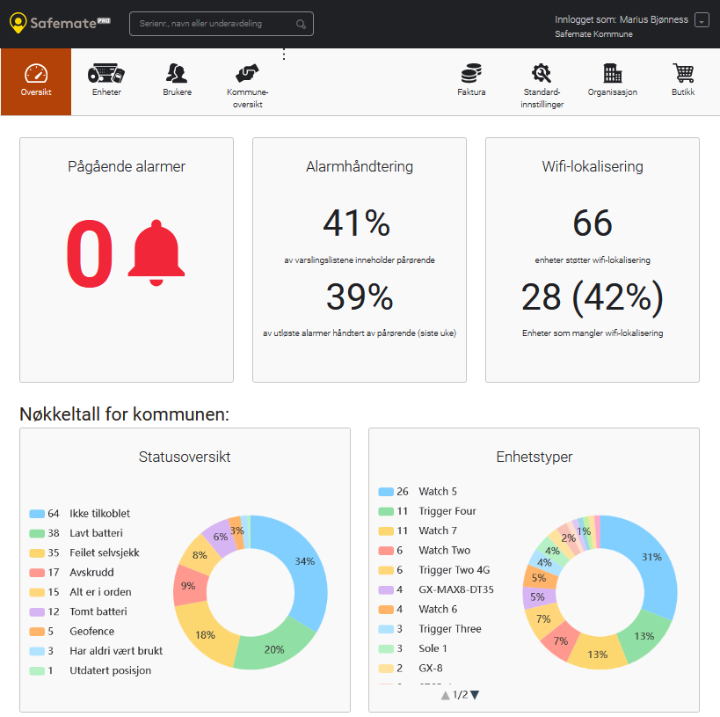Click the search magnifier icon
Image resolution: width=720 pixels, height=717 pixels.
tap(302, 25)
